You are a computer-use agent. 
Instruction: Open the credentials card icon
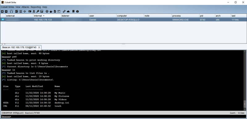tap(30, 11)
